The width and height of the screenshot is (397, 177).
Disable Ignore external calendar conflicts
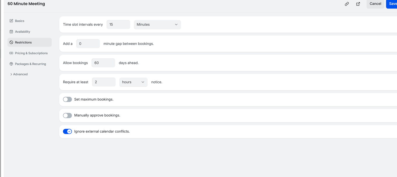point(67,131)
